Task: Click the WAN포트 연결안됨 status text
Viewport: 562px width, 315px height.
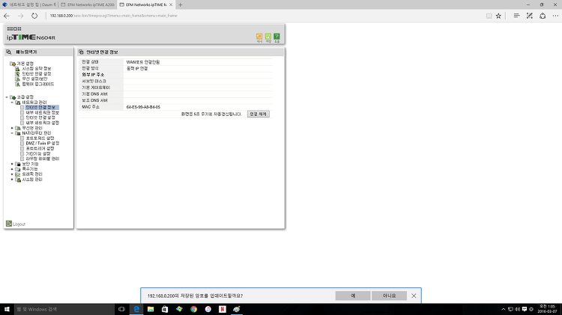Action: 143,62
